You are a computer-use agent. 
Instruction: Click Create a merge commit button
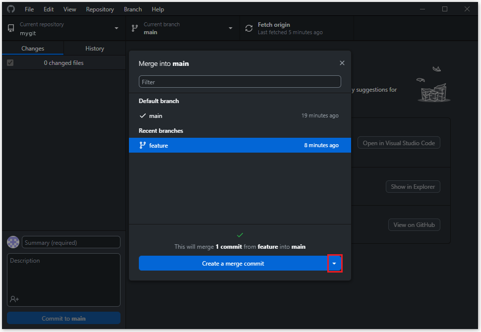[233, 264]
